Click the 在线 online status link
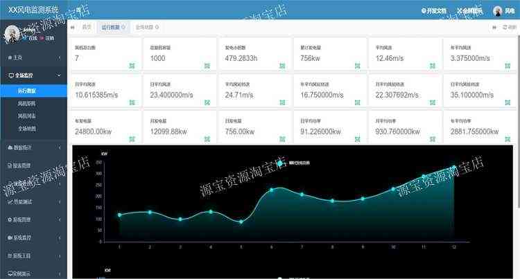Screen dimensions: 520x279 click(30, 38)
